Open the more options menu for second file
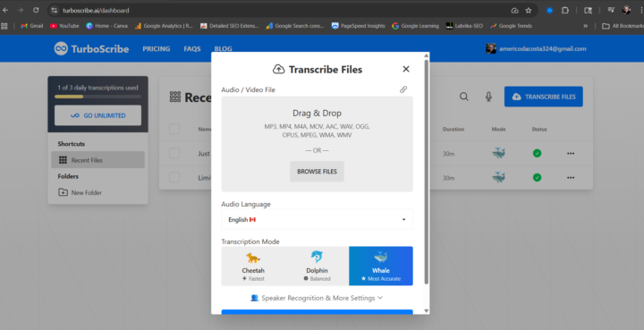This screenshot has width=644, height=330. [x=571, y=177]
